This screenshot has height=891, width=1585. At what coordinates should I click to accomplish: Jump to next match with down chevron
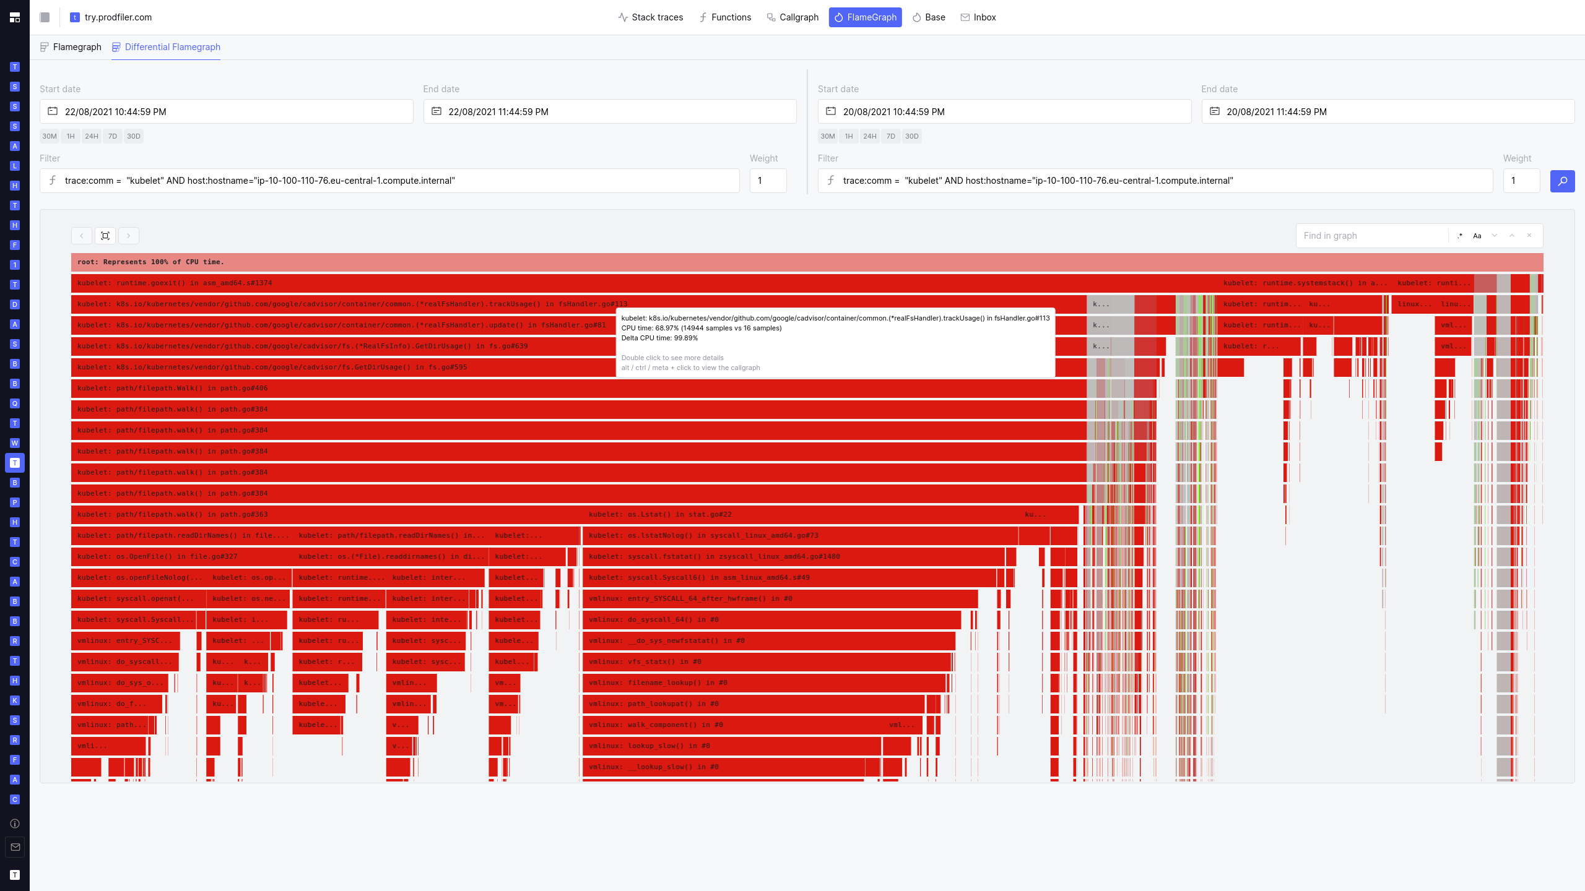coord(1495,236)
